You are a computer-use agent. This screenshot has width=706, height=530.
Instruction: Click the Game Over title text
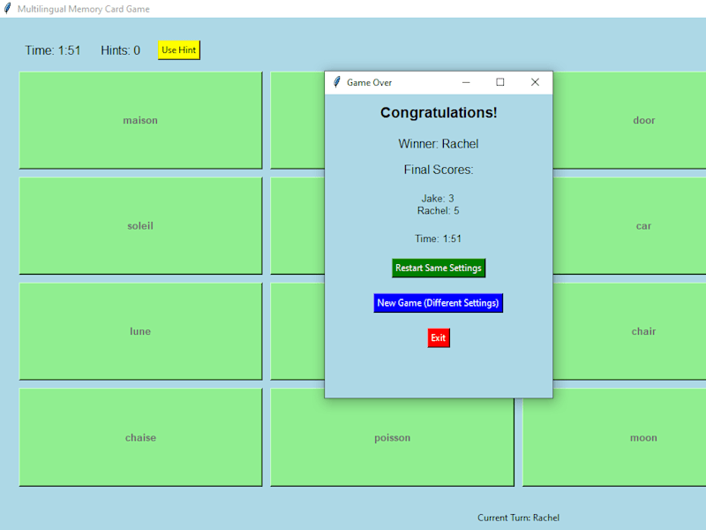click(x=369, y=82)
